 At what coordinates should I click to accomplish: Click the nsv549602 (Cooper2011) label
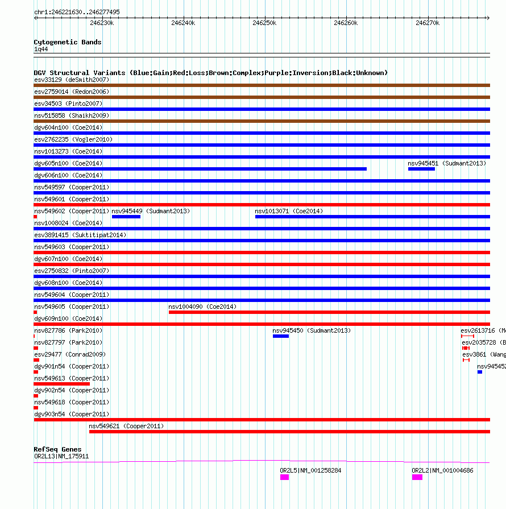[72, 211]
